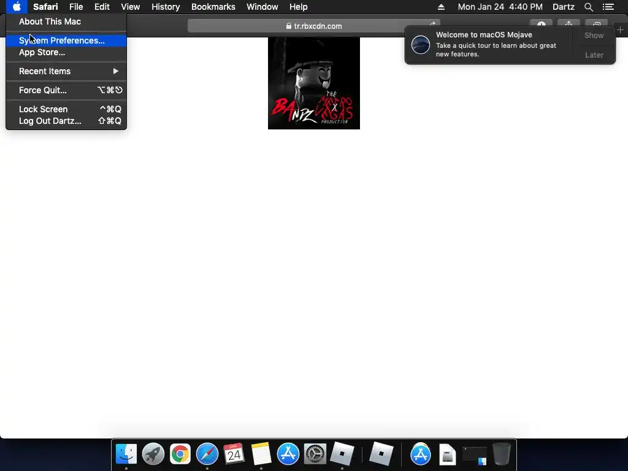This screenshot has height=471, width=628.
Task: Open Calendar dock icon showing 24
Action: pos(234,454)
